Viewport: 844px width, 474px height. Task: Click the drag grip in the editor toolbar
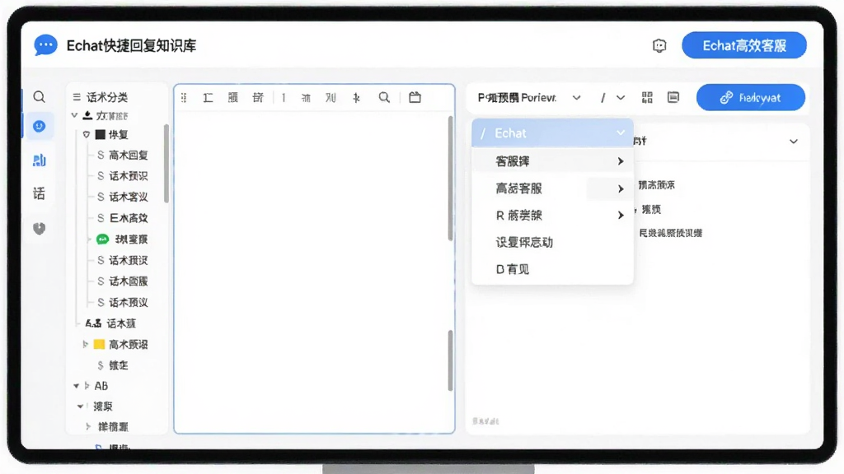click(x=184, y=98)
